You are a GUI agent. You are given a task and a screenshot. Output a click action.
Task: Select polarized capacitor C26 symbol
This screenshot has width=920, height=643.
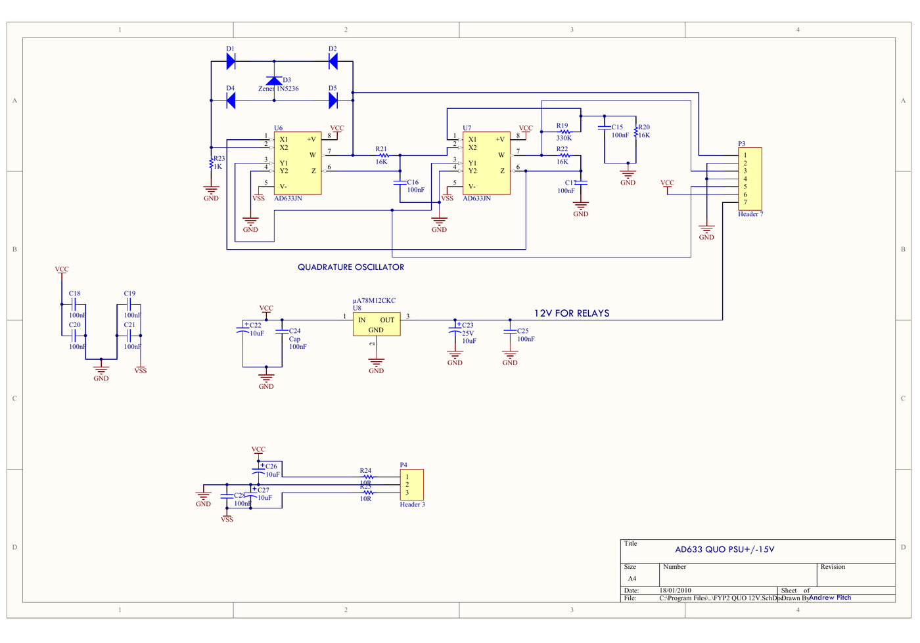[x=258, y=471]
